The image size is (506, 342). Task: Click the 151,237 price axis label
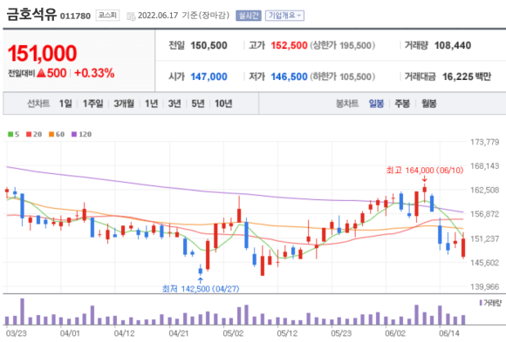coord(485,238)
